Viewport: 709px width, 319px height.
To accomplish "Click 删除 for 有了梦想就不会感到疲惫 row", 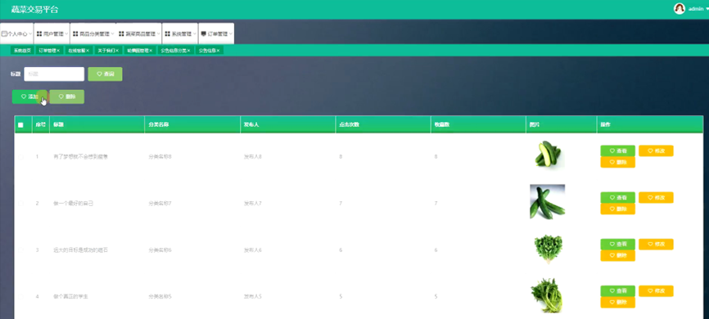I will [x=617, y=162].
